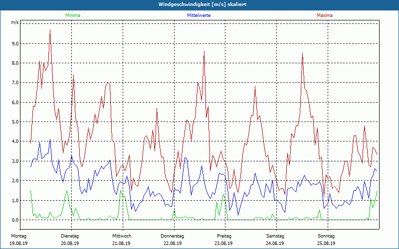Click the 6,0 y-axis value
This screenshot has width=399, height=249.
[15, 103]
